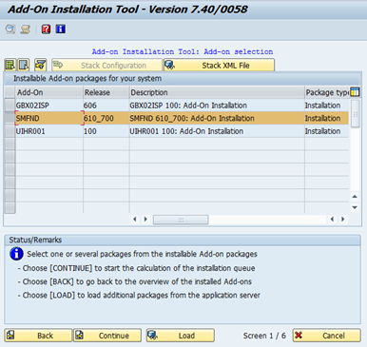The height and width of the screenshot is (347, 367).
Task: Click the magnifier display icon in top toolbar
Action: coord(10,29)
